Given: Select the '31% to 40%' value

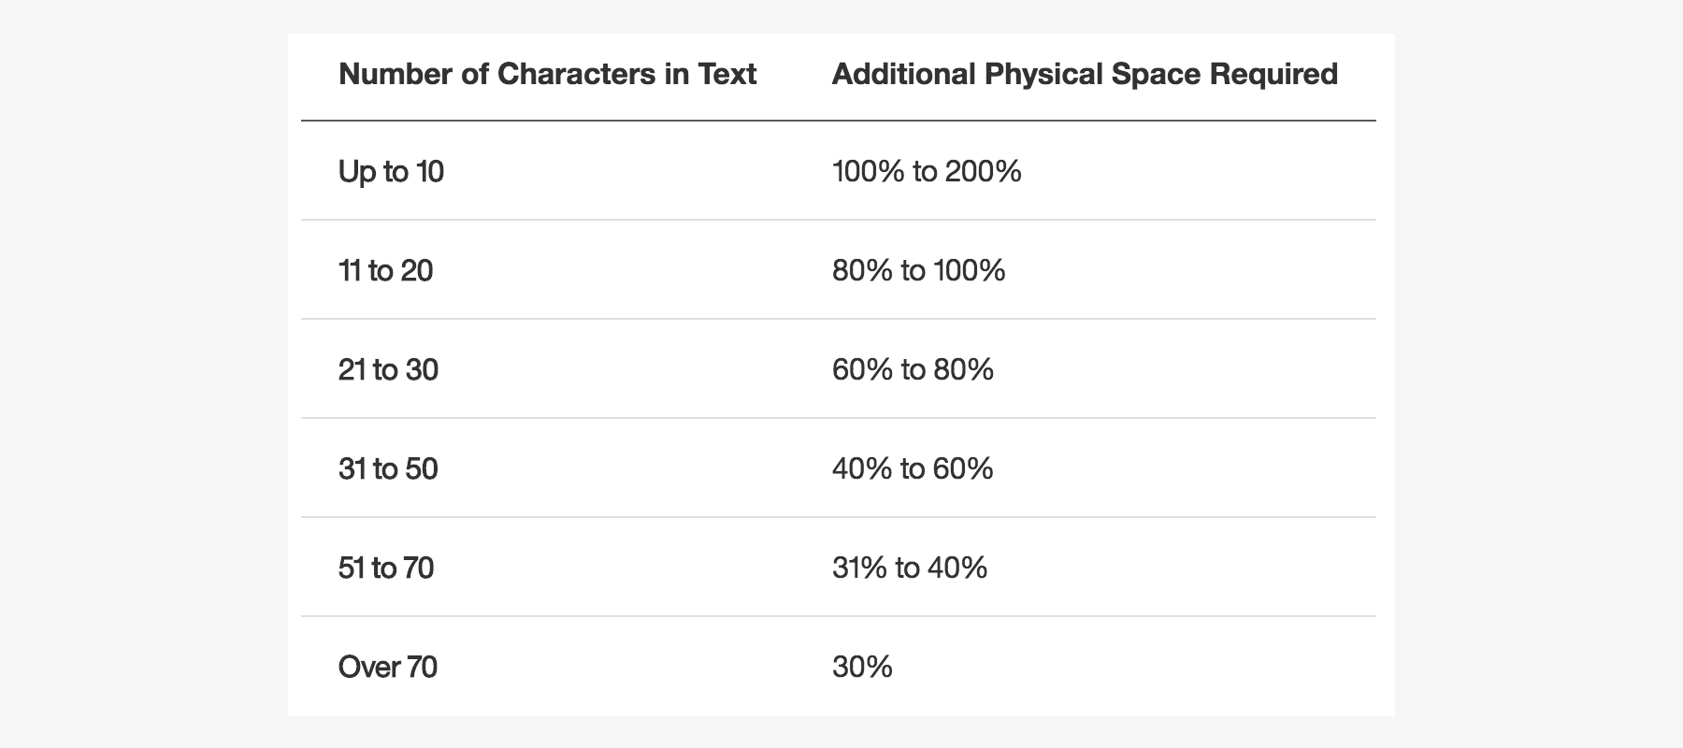Looking at the screenshot, I should (910, 568).
